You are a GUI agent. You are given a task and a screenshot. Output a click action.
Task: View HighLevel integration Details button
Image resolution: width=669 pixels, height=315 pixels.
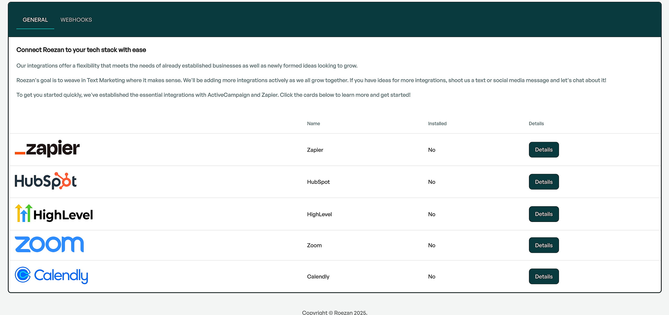544,214
